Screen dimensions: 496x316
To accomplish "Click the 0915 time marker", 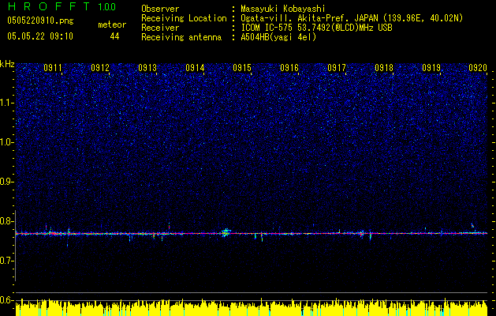I will [x=242, y=68].
